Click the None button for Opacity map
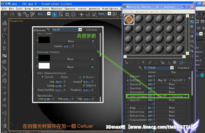 click(172, 100)
